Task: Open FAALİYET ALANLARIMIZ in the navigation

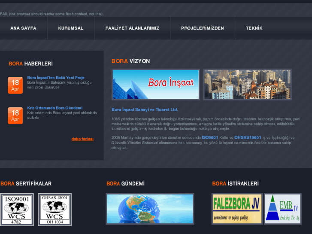Action: click(132, 28)
